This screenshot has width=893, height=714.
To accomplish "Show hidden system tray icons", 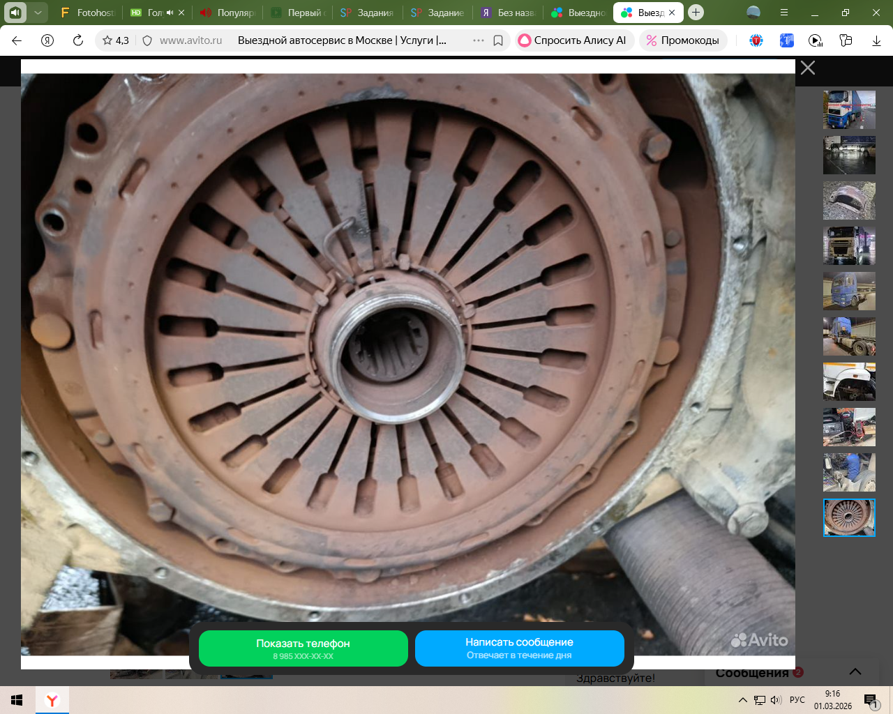I will click(743, 700).
